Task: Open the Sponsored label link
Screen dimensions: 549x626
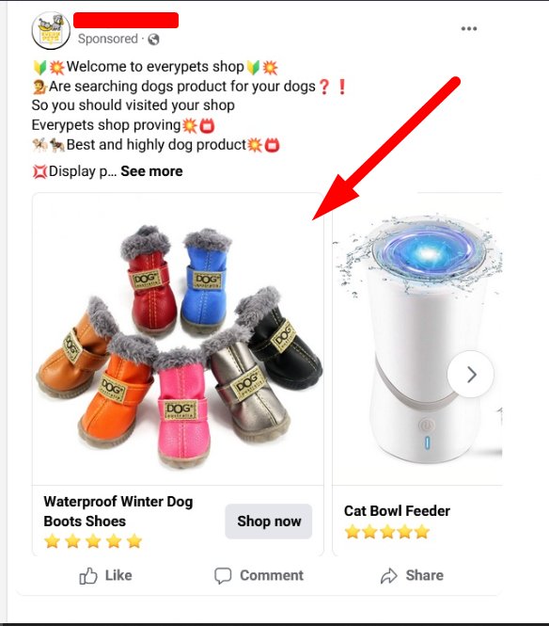Action: coord(108,39)
